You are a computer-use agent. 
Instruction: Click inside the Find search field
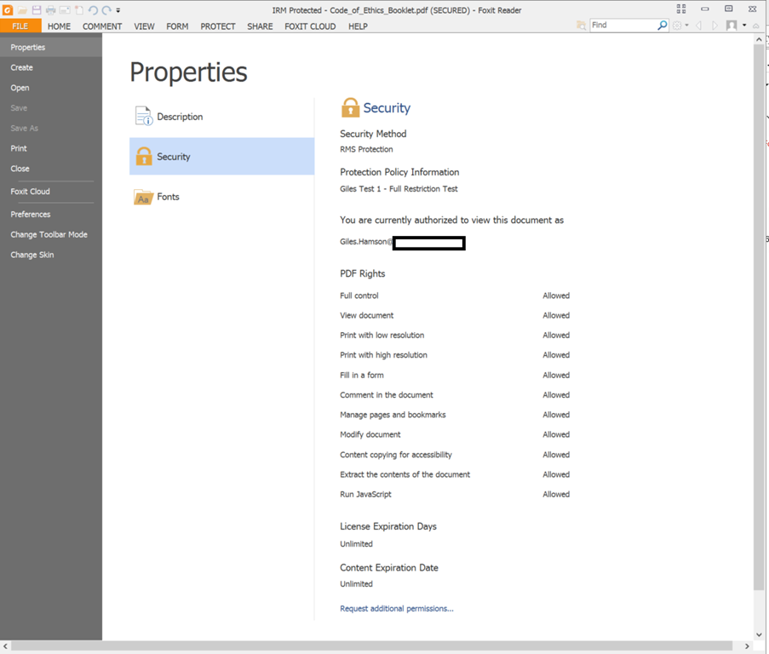click(622, 26)
